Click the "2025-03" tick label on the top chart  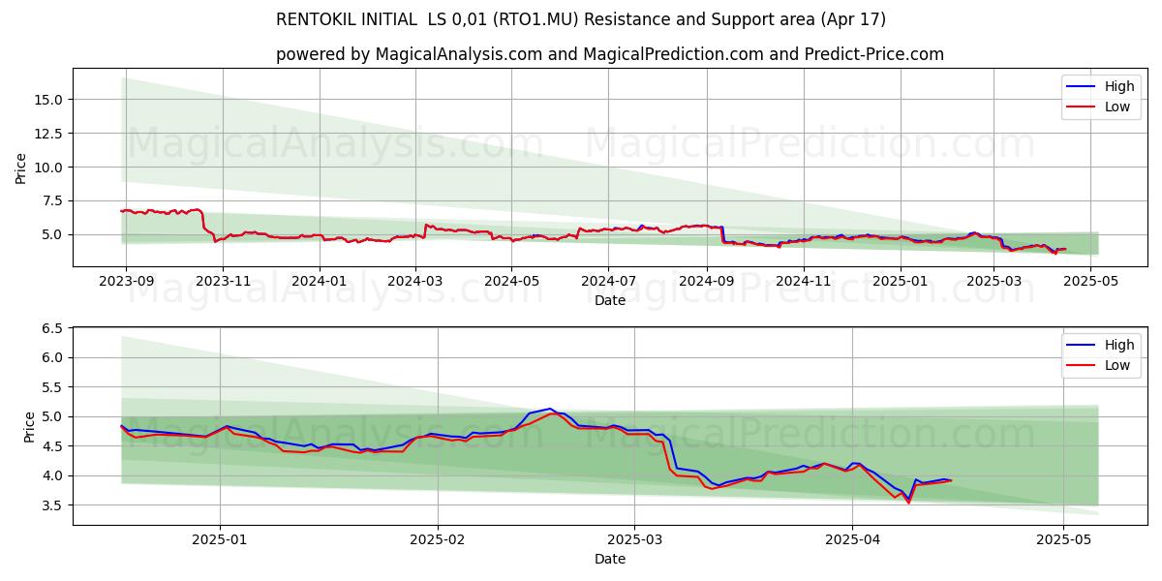pyautogui.click(x=994, y=281)
